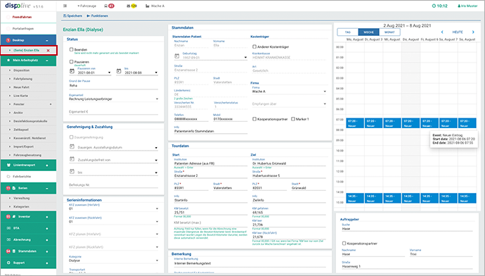Click the Fahrberichte folder icon
Image resolution: width=485 pixels, height=276 pixels.
(8, 176)
